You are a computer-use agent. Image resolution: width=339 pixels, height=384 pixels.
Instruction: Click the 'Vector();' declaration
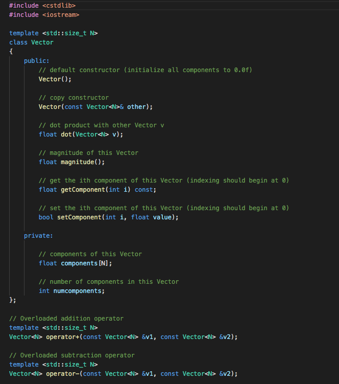[55, 79]
